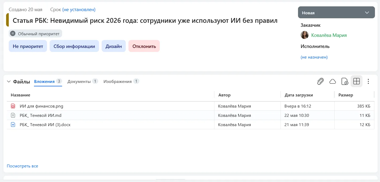Toggle the table grid view icon

(x=357, y=81)
